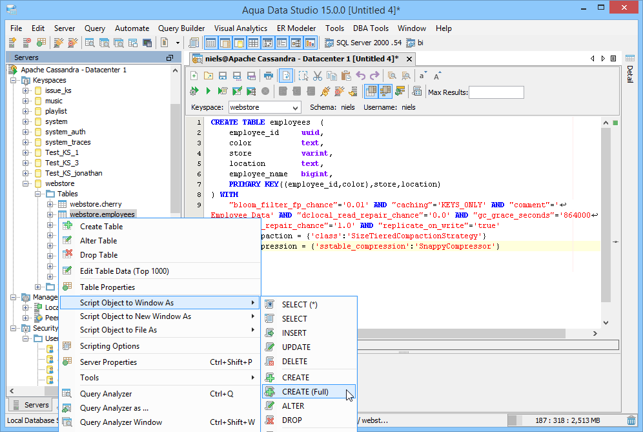The image size is (643, 432).
Task: Click the Find magnifier icon
Action: point(392,76)
